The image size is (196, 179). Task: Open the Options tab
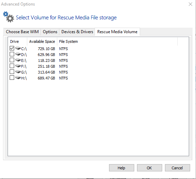pyautogui.click(x=50, y=32)
